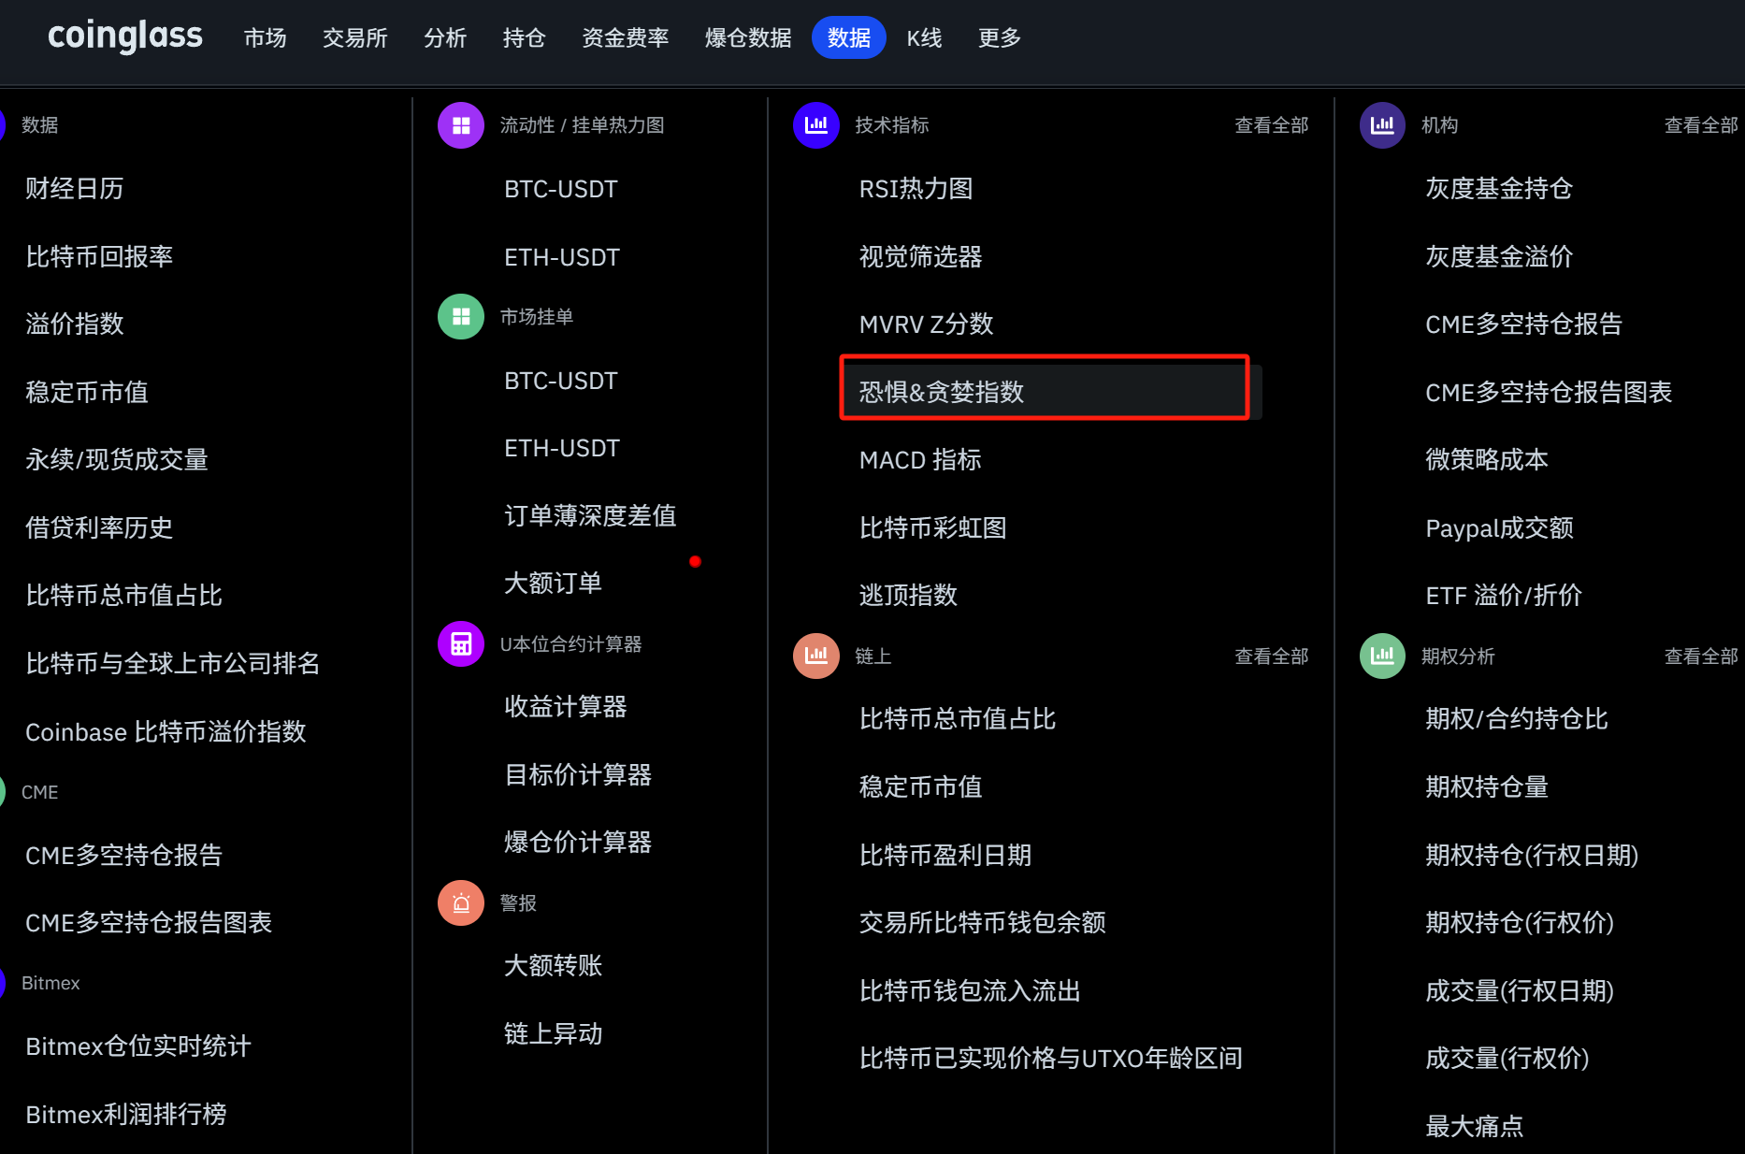This screenshot has width=1745, height=1154.
Task: Open MACD 指标
Action: point(921,460)
